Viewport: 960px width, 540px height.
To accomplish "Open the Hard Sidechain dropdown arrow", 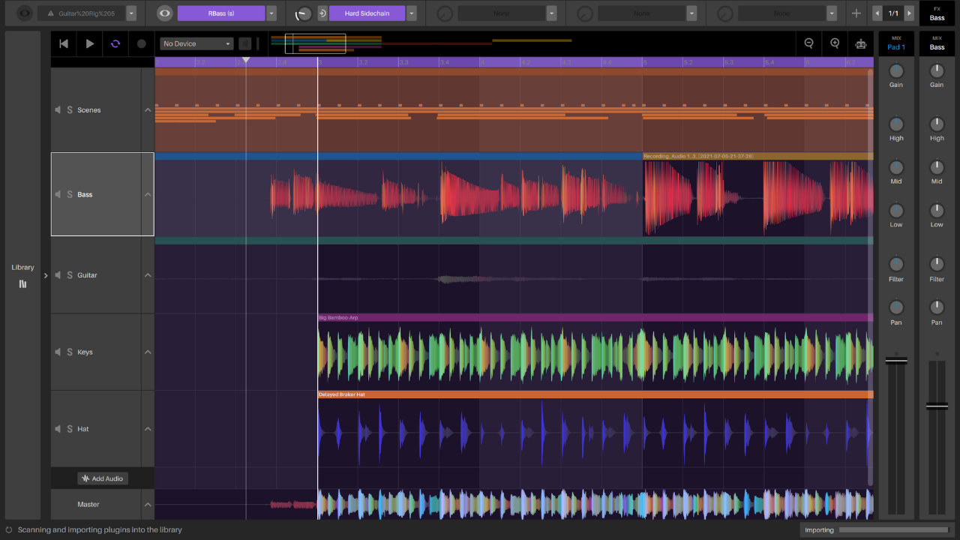I will coord(412,13).
